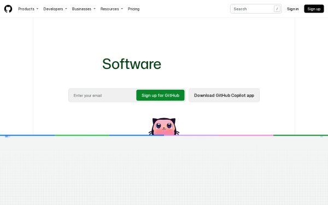Click Download GitHub Copilot app button
This screenshot has width=328, height=205.
(224, 95)
